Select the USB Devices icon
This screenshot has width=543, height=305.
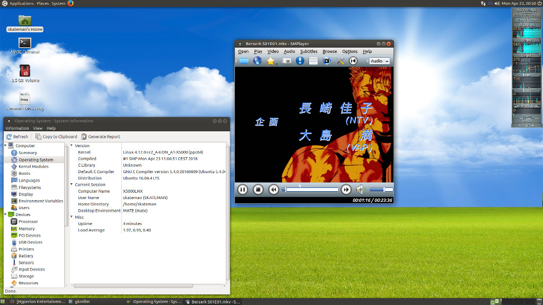pos(14,242)
